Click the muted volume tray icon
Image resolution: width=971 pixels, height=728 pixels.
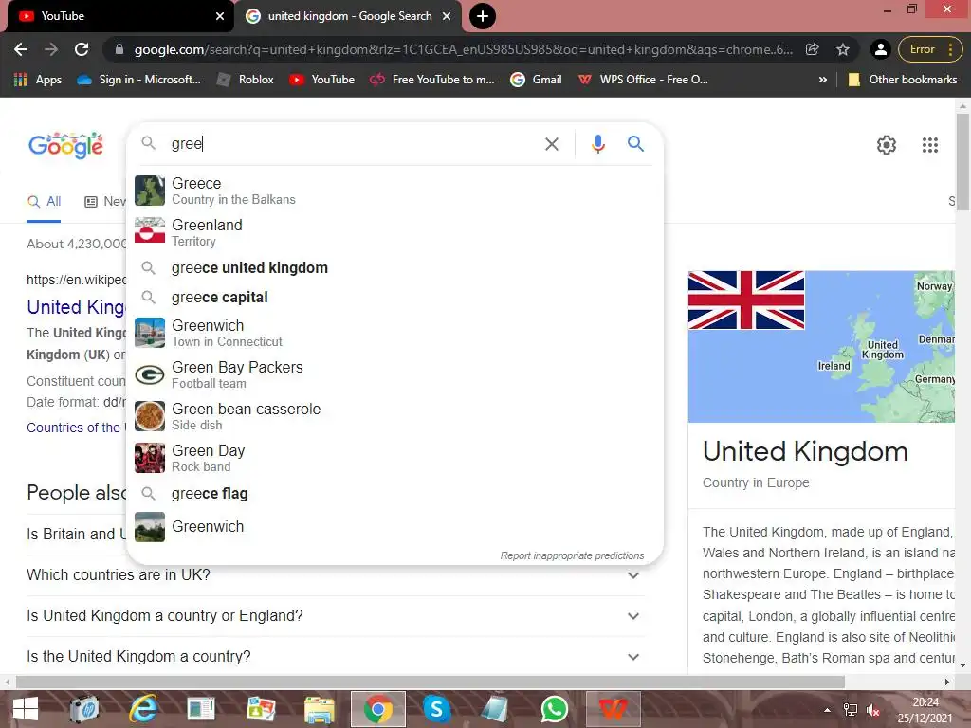(873, 710)
